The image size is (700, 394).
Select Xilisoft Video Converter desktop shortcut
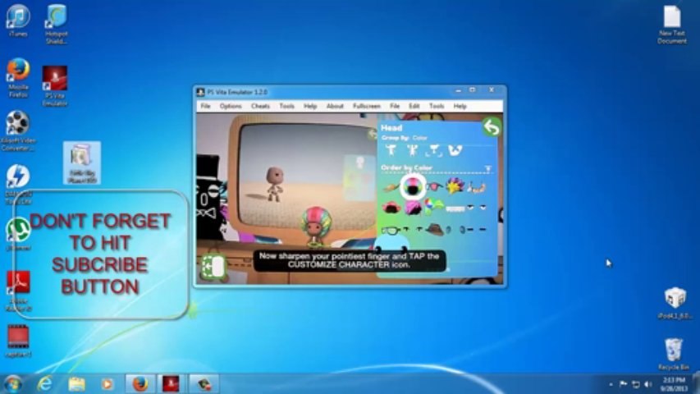point(18,131)
